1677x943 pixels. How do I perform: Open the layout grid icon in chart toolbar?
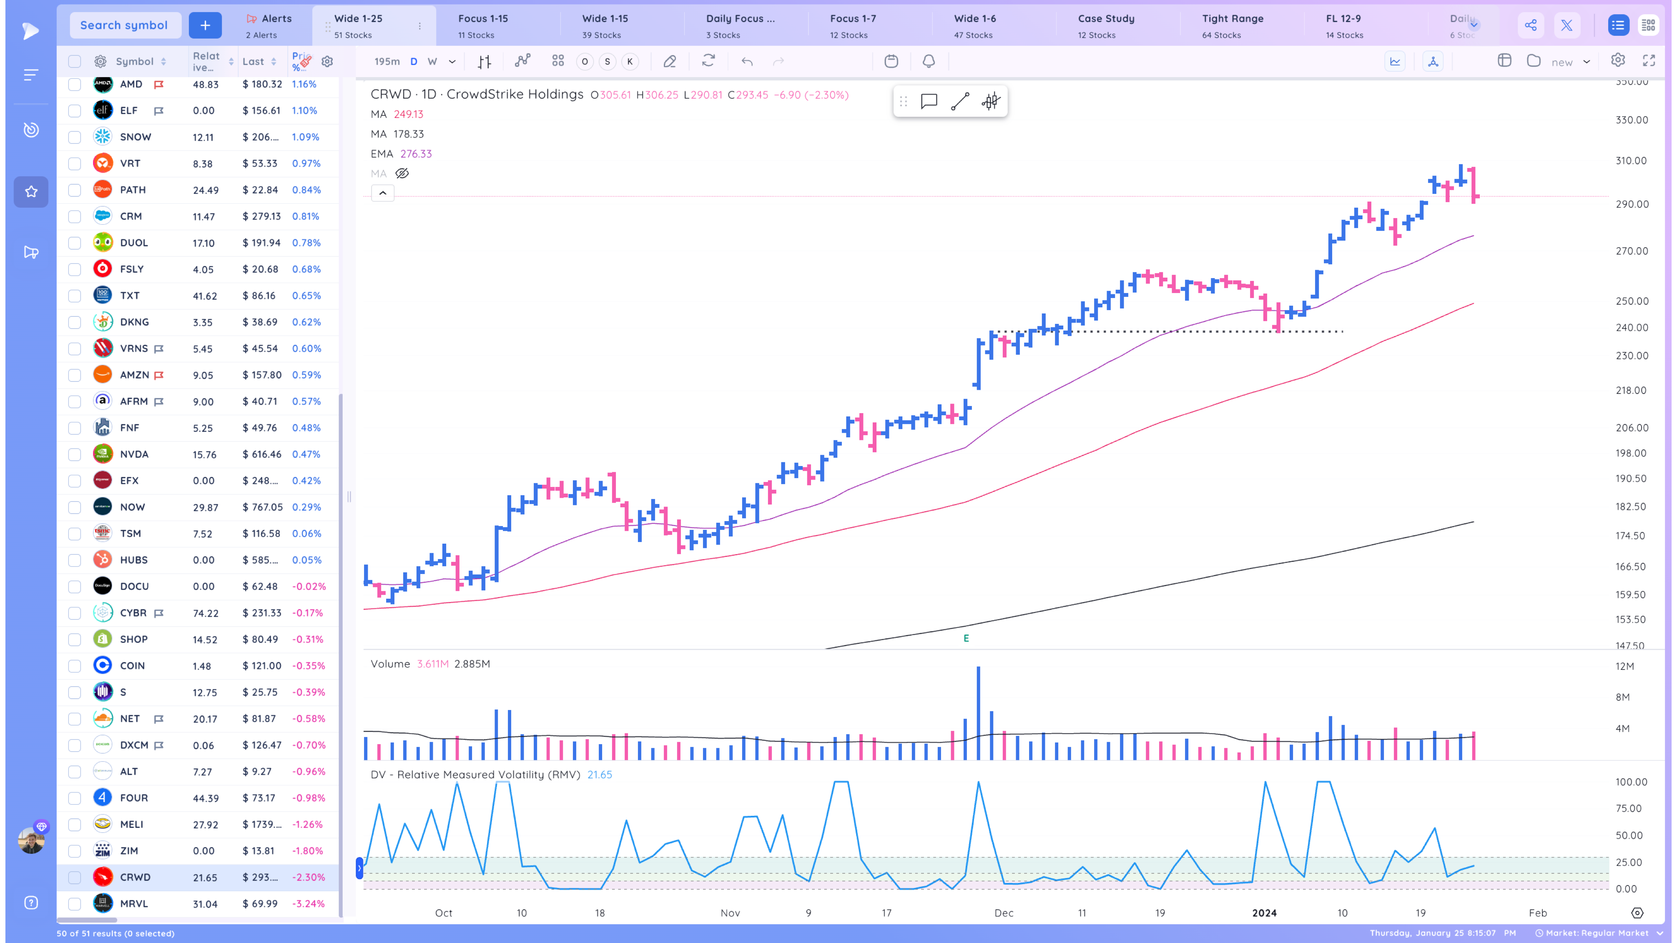pos(558,61)
